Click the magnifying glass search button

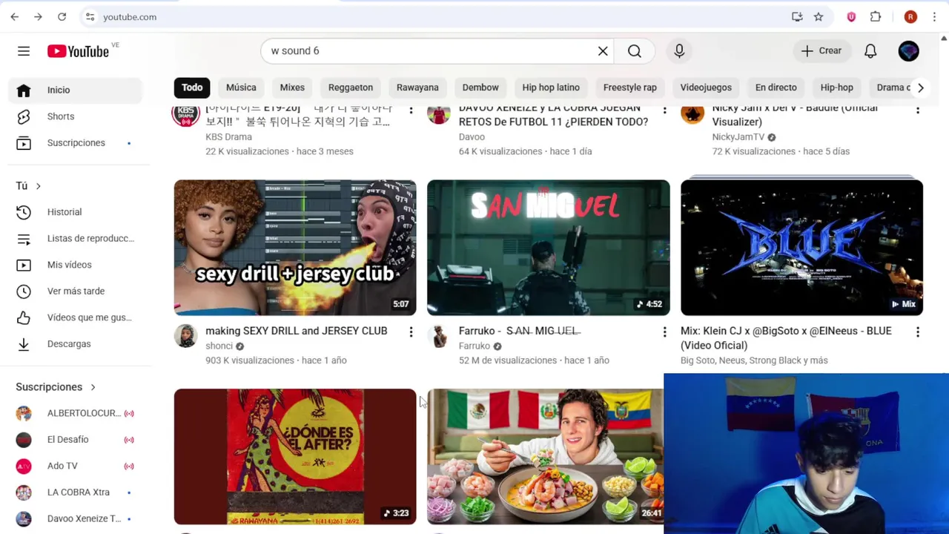click(x=635, y=51)
